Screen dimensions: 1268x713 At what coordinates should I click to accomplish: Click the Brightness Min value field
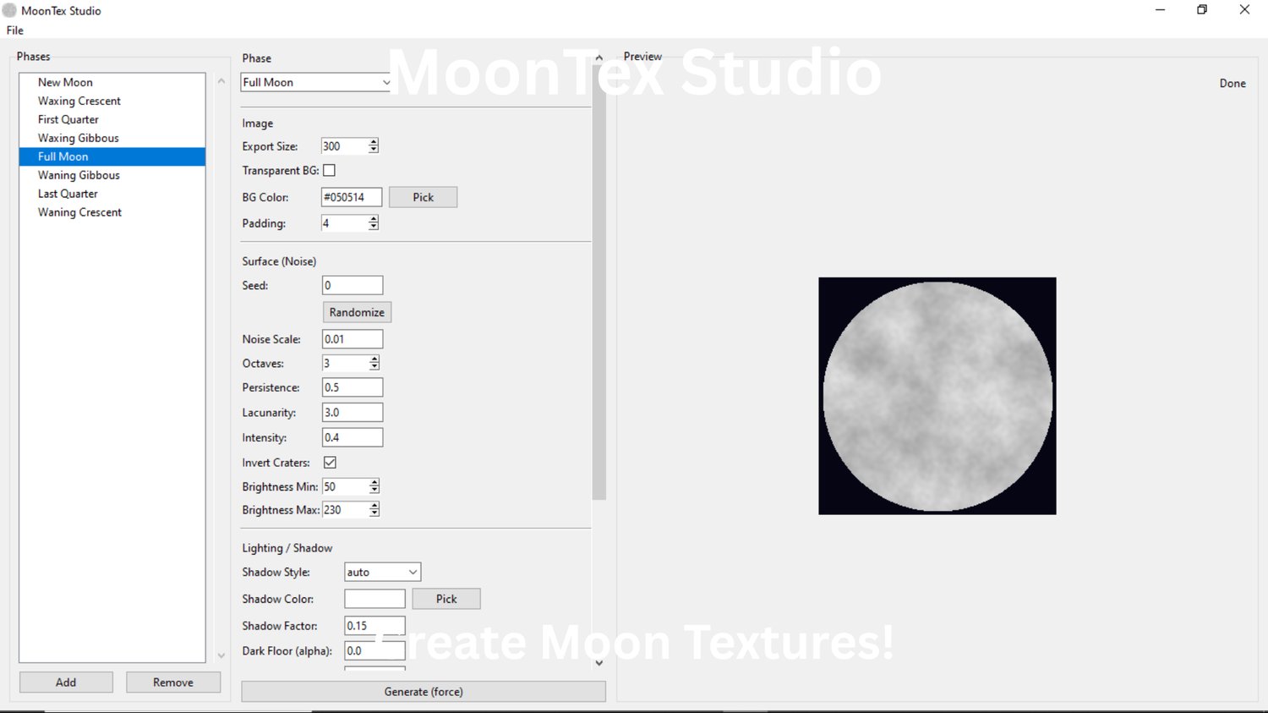346,487
